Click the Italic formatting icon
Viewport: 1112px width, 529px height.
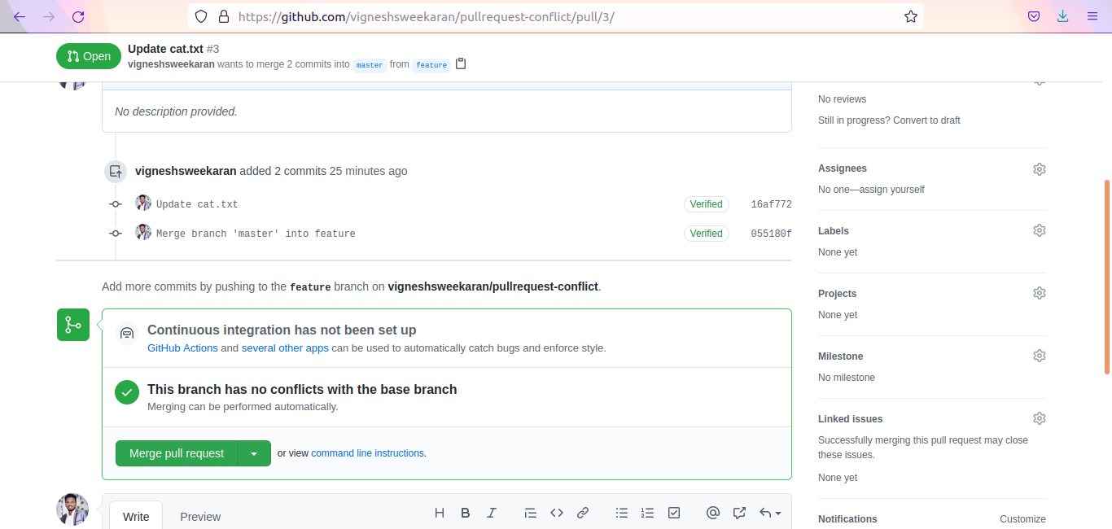click(x=492, y=513)
